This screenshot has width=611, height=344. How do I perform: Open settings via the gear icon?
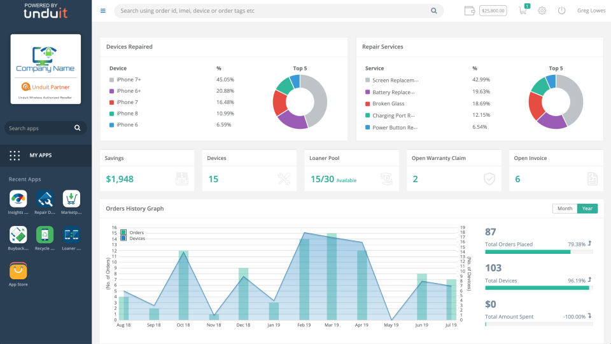point(542,11)
